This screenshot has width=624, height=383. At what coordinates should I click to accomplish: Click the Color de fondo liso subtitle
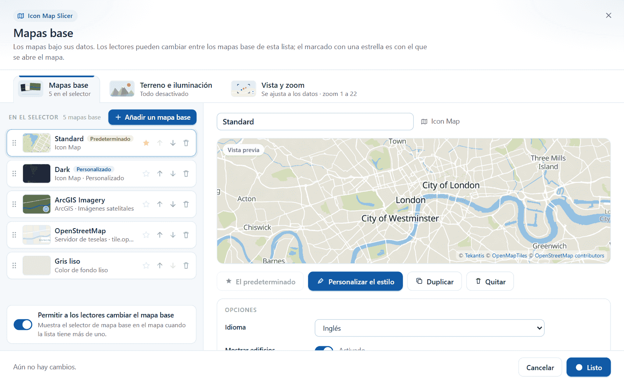pos(81,270)
